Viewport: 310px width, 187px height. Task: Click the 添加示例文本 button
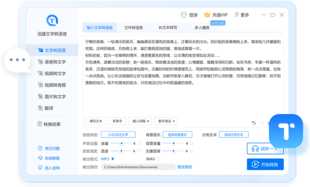pyautogui.click(x=234, y=135)
